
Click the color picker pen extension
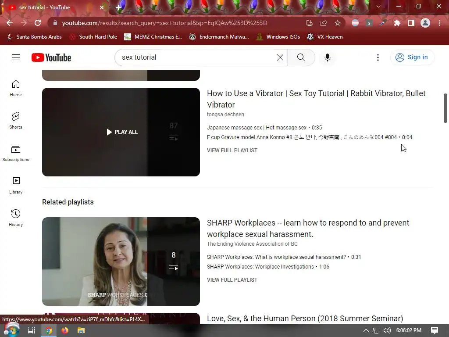click(x=383, y=23)
